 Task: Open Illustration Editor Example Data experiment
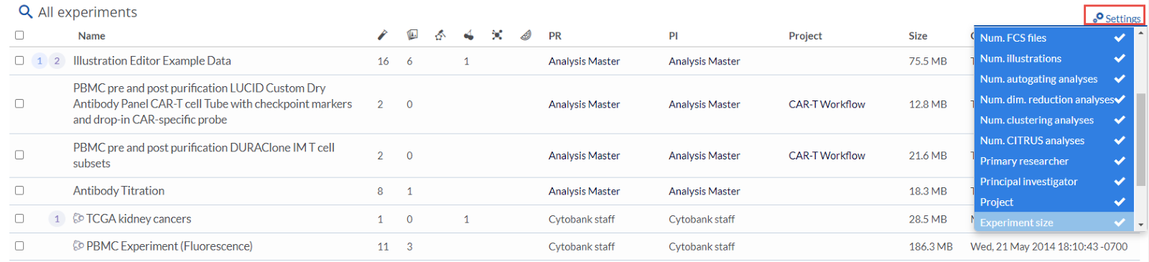tap(152, 61)
